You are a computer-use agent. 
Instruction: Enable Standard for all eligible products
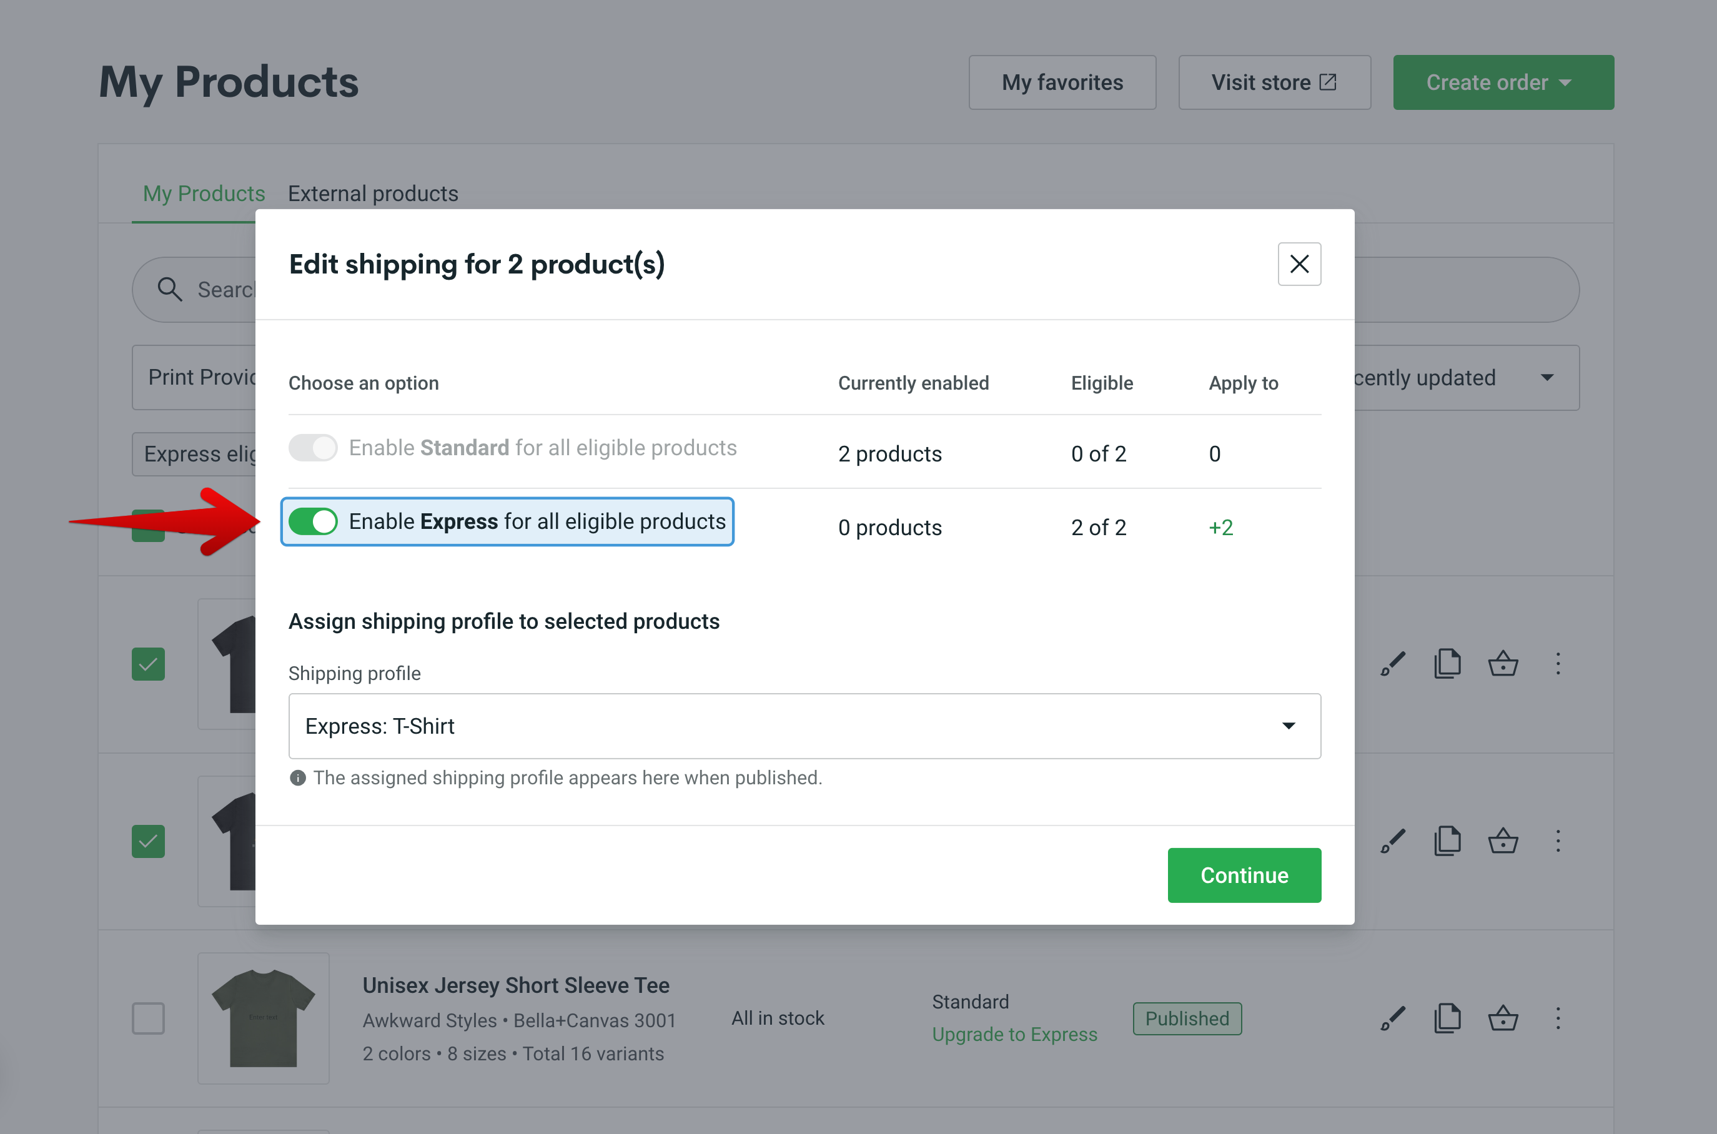point(313,448)
